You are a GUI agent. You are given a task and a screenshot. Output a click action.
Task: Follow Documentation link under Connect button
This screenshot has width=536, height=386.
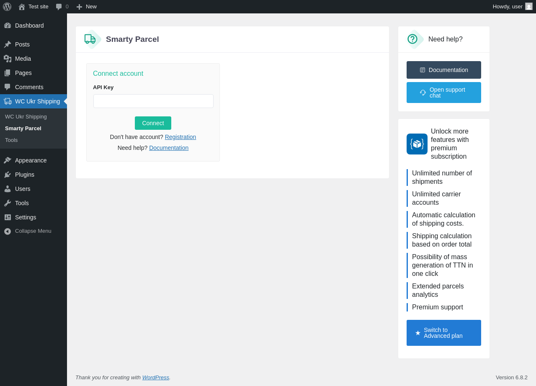click(x=169, y=148)
